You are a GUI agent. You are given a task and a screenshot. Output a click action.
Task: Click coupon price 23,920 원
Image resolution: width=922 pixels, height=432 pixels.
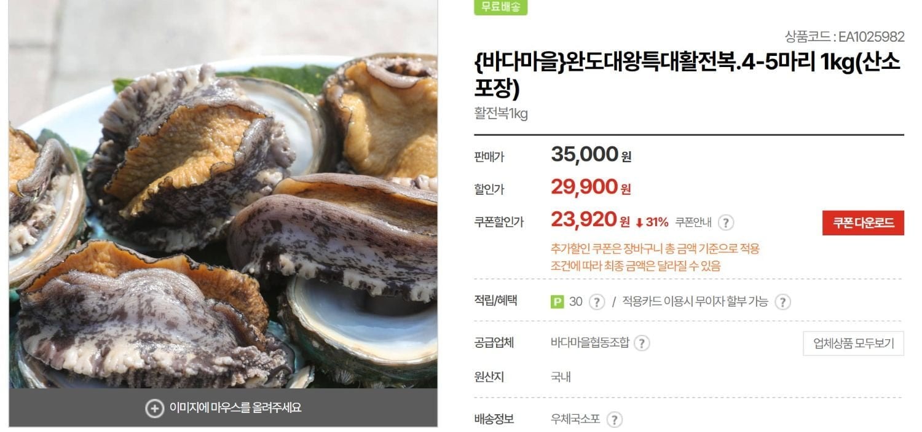(x=591, y=219)
